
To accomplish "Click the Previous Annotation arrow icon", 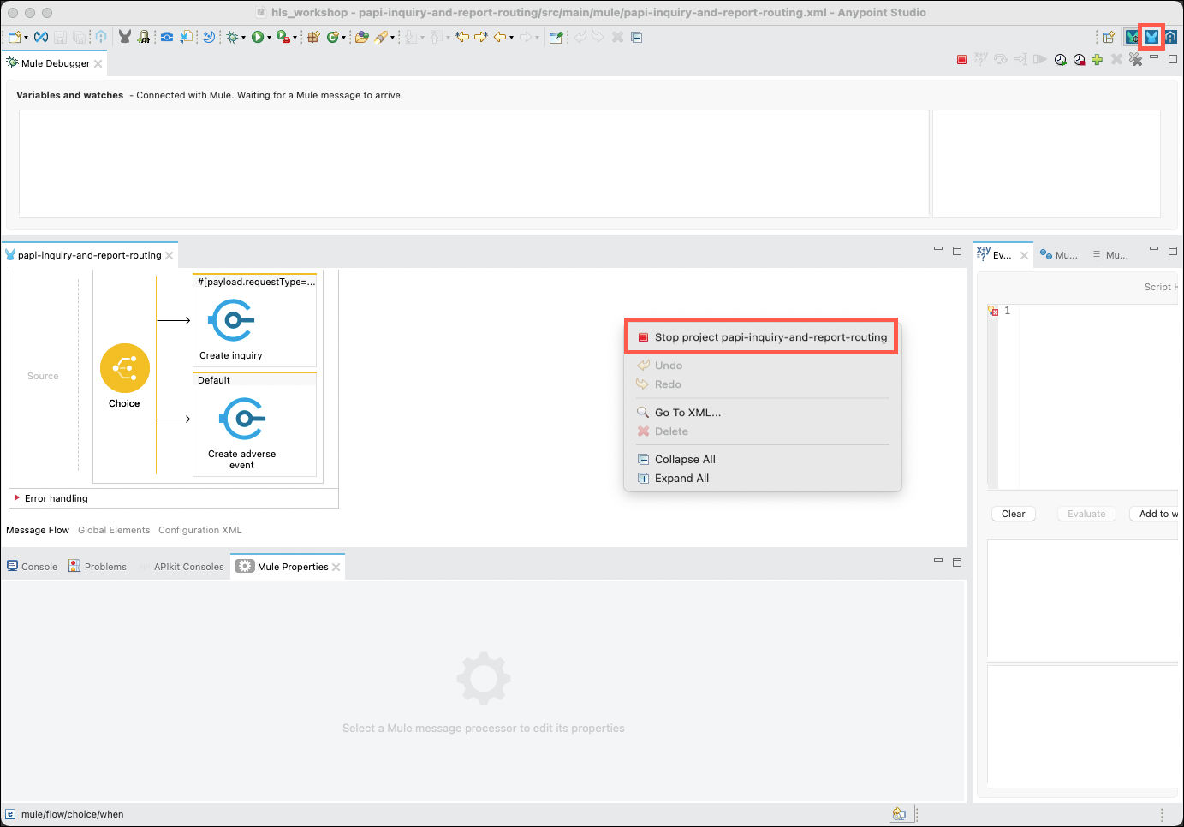I will pos(436,37).
